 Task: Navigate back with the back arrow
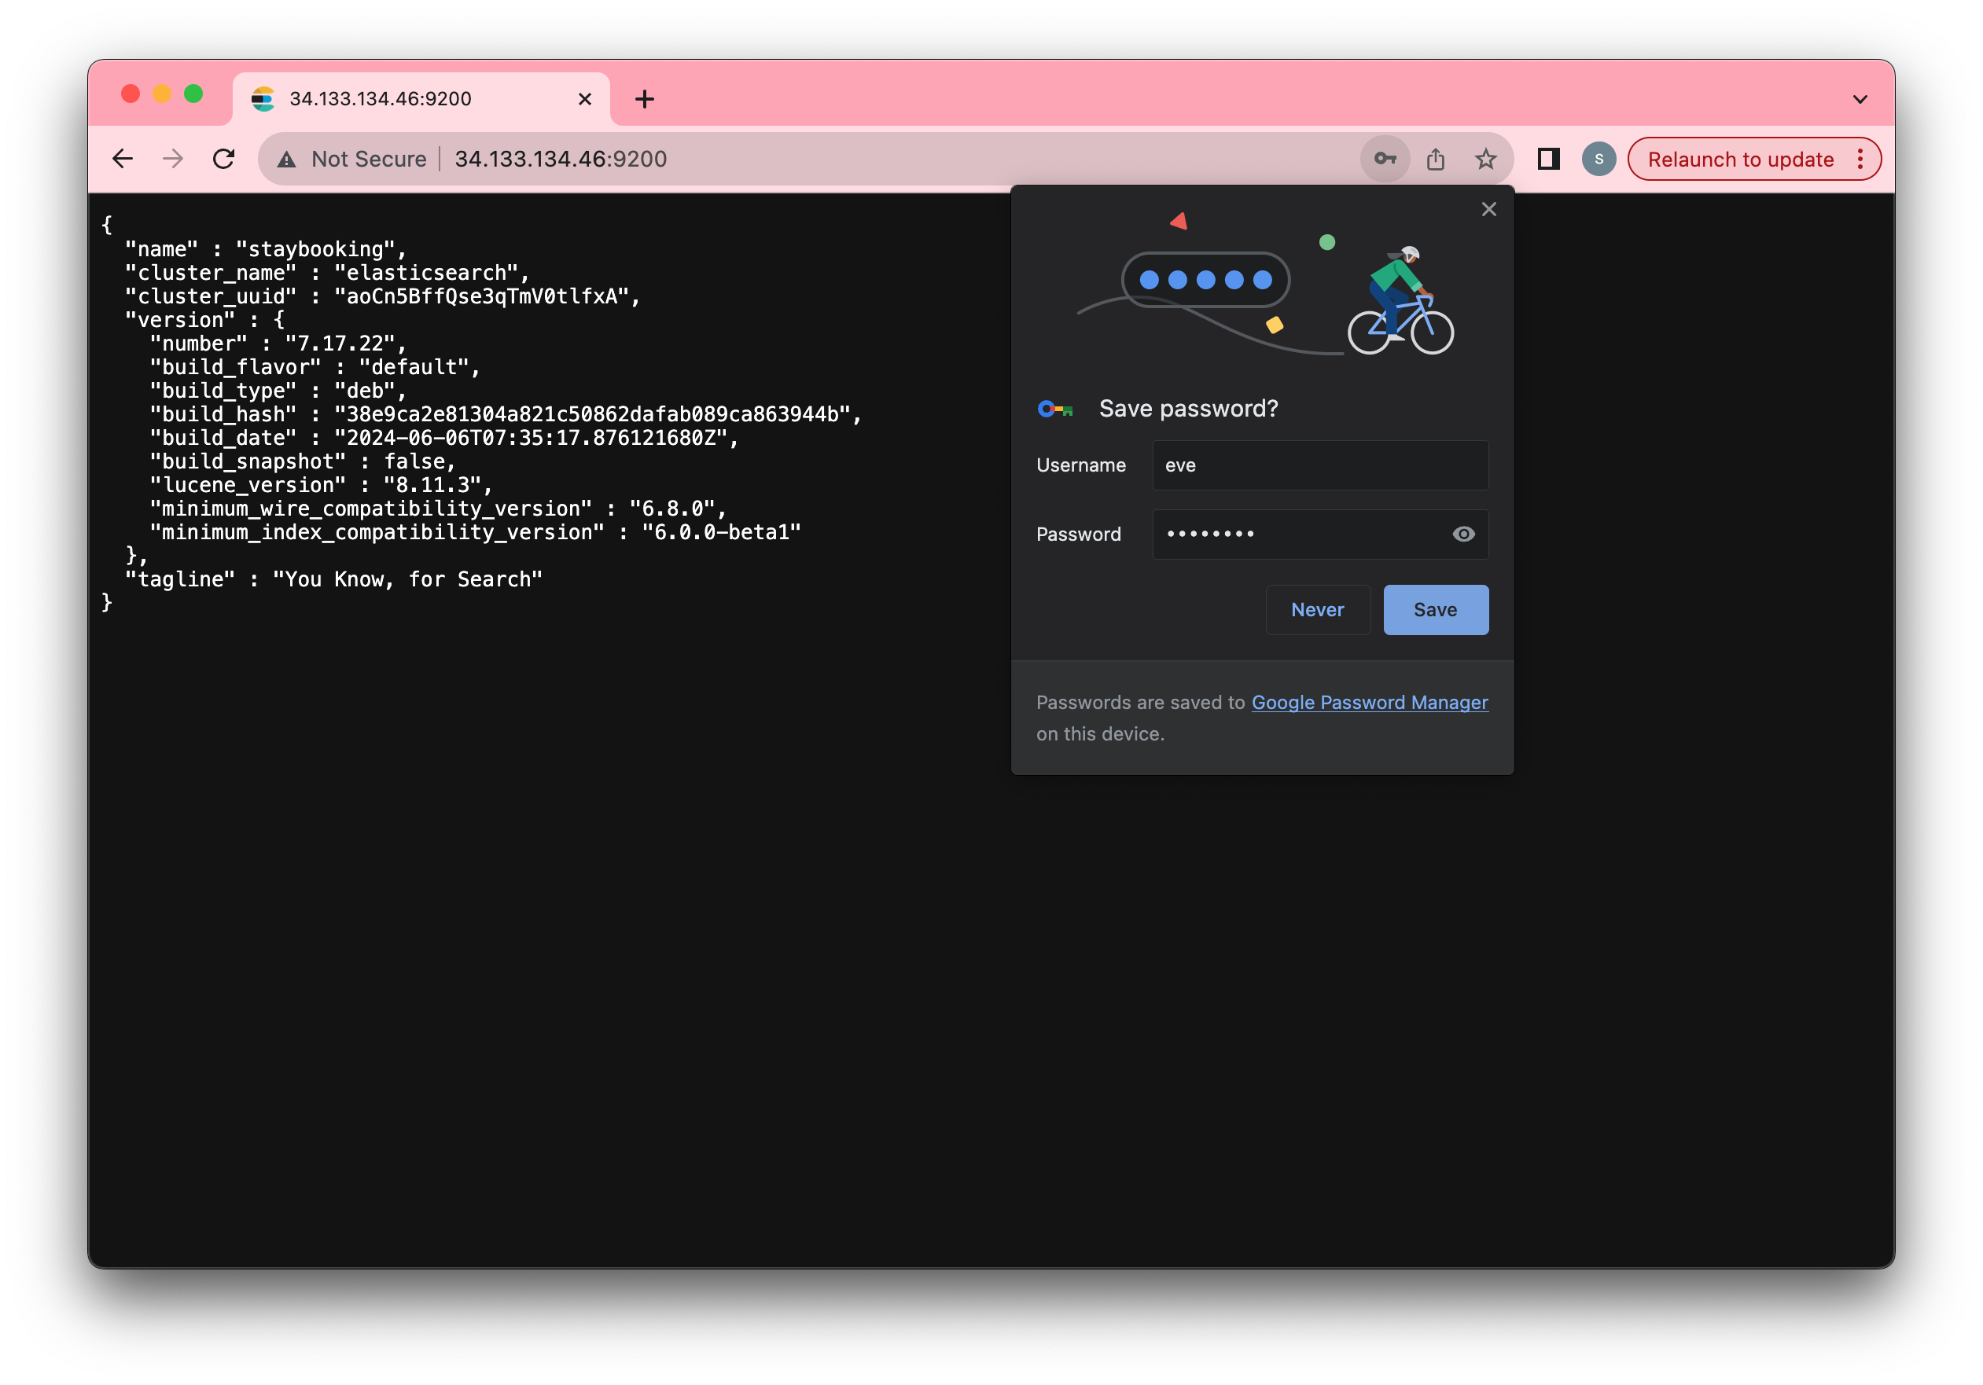coord(123,159)
